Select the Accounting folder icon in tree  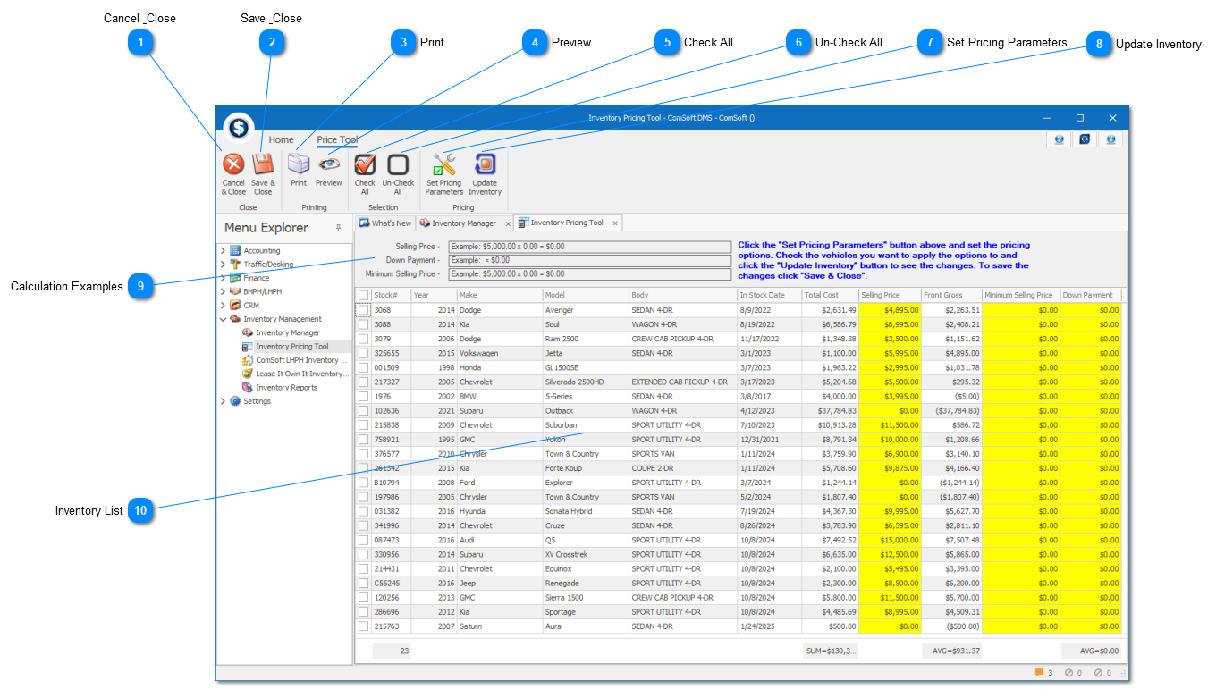coord(235,250)
